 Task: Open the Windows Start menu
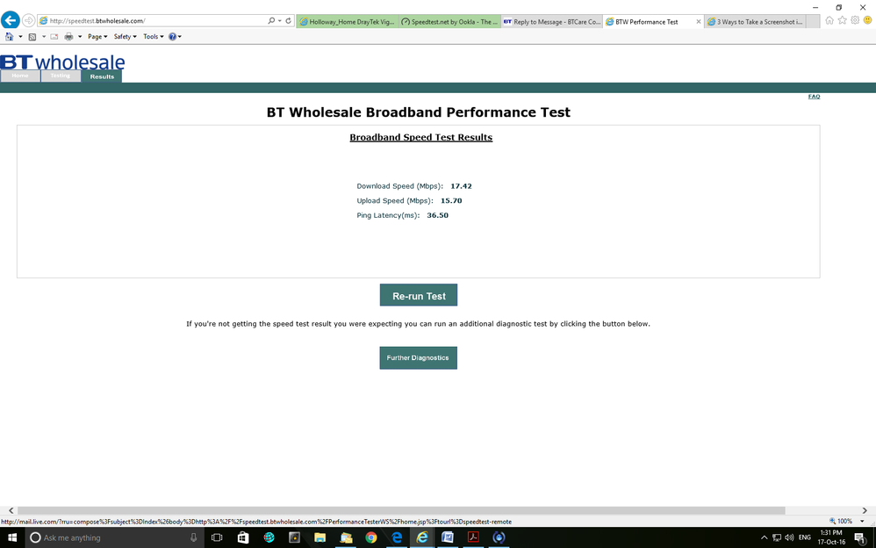point(12,537)
